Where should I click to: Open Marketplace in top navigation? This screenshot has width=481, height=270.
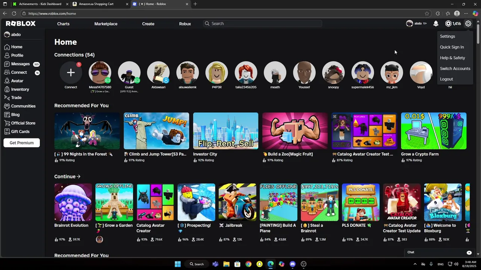click(106, 24)
